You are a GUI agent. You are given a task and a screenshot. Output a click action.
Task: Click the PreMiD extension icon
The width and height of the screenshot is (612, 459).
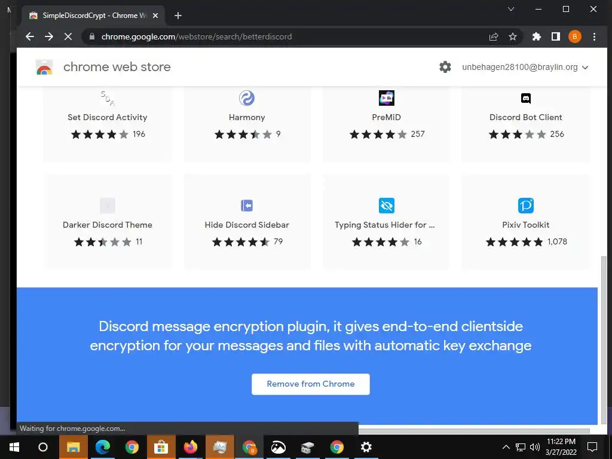(x=387, y=98)
